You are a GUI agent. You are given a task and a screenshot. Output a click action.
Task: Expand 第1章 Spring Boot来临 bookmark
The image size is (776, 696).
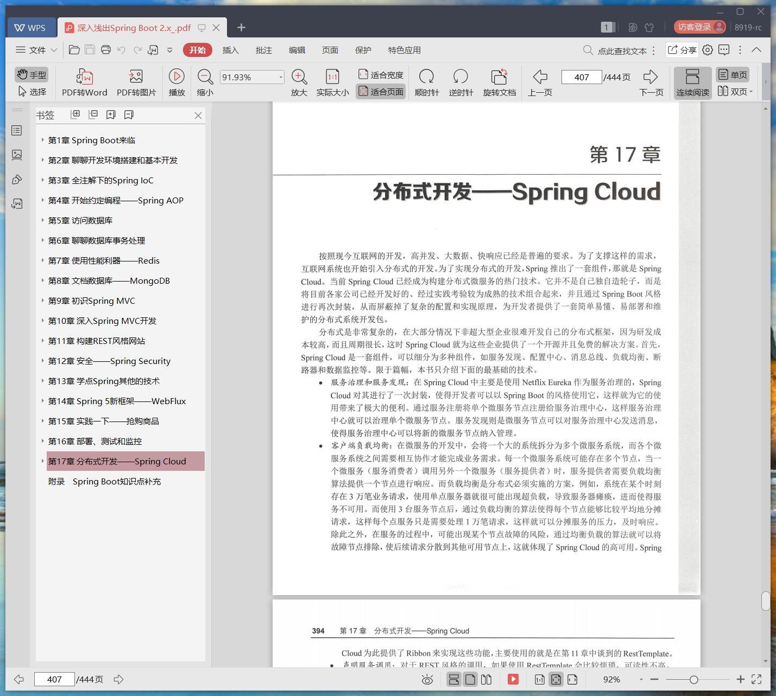tap(42, 140)
